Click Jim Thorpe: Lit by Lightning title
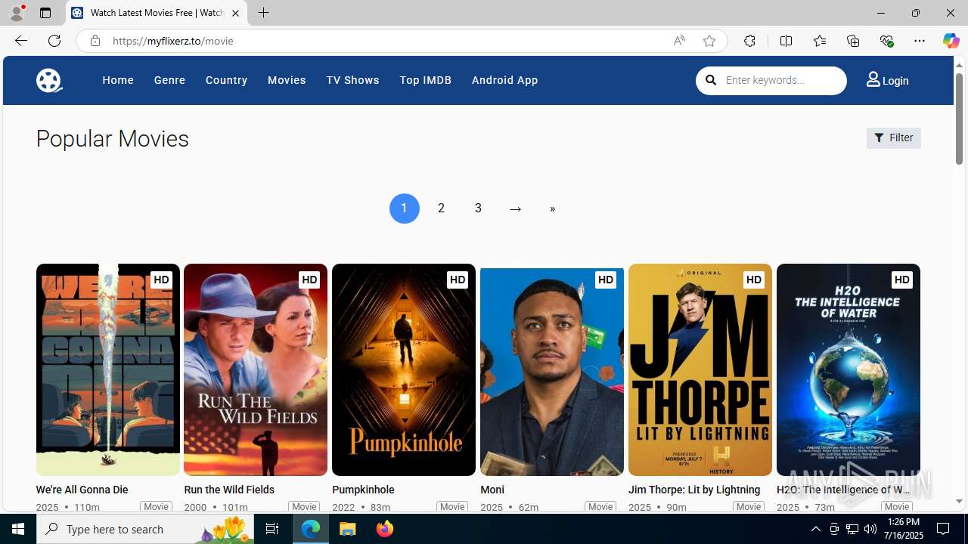Viewport: 968px width, 544px height. [x=694, y=490]
